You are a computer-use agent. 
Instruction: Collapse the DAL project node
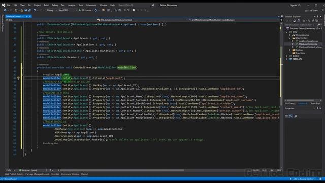287,32
